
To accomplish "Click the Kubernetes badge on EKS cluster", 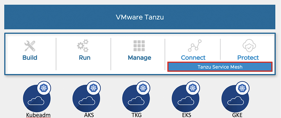I will coord(193,88).
